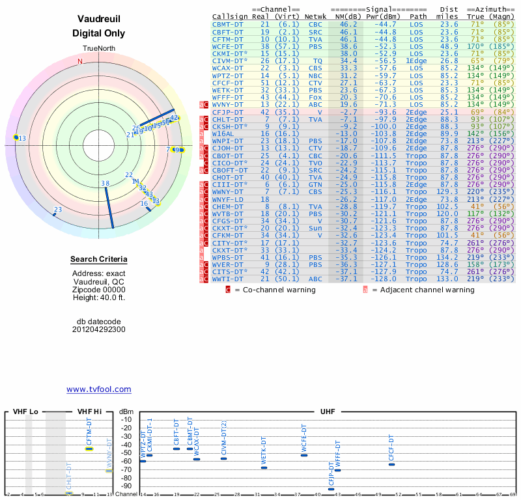Click the Netwk column header
The height and width of the screenshot is (500, 521).
315,17
